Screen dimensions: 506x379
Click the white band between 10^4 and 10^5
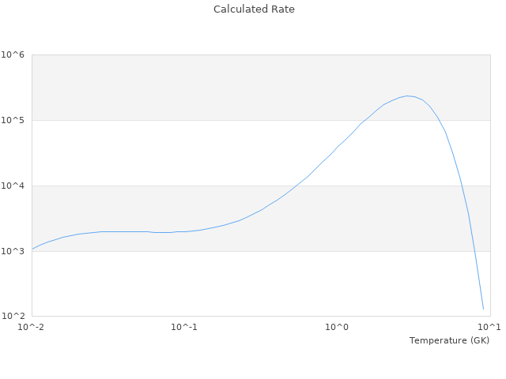coord(198,152)
